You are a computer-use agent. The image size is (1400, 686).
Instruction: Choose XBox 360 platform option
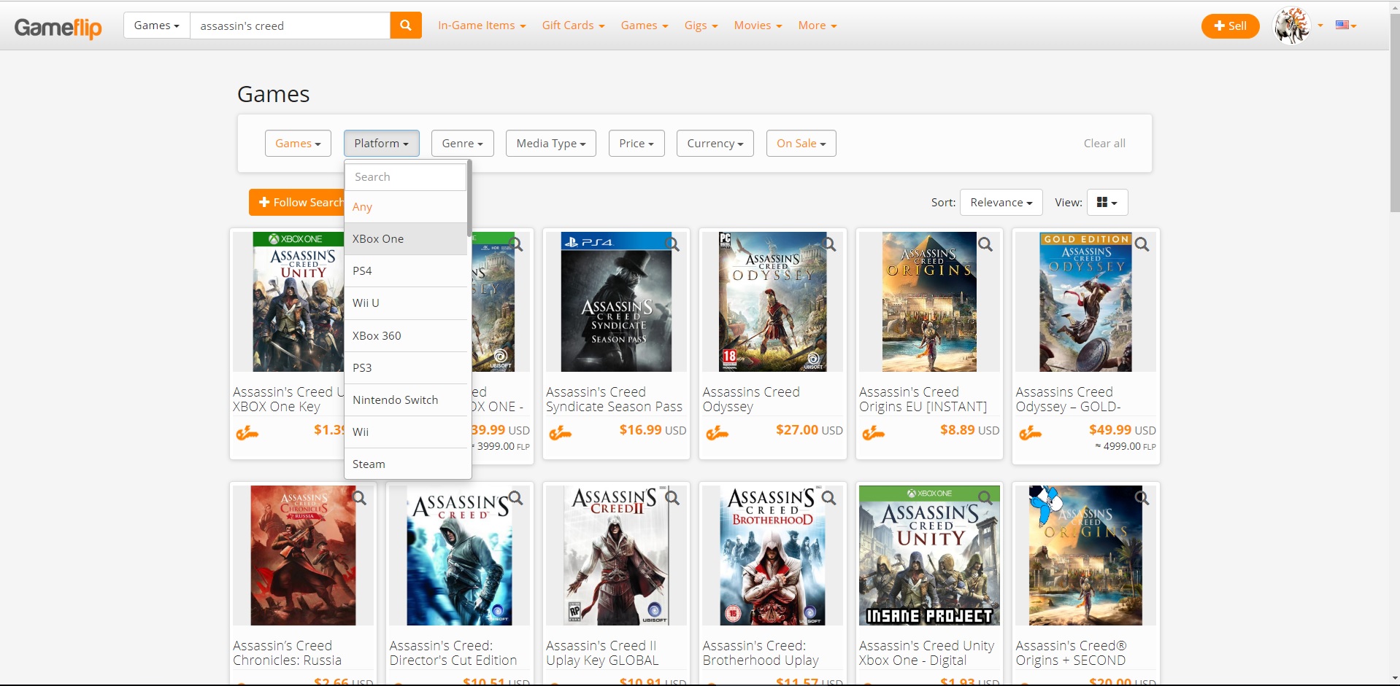pos(406,336)
